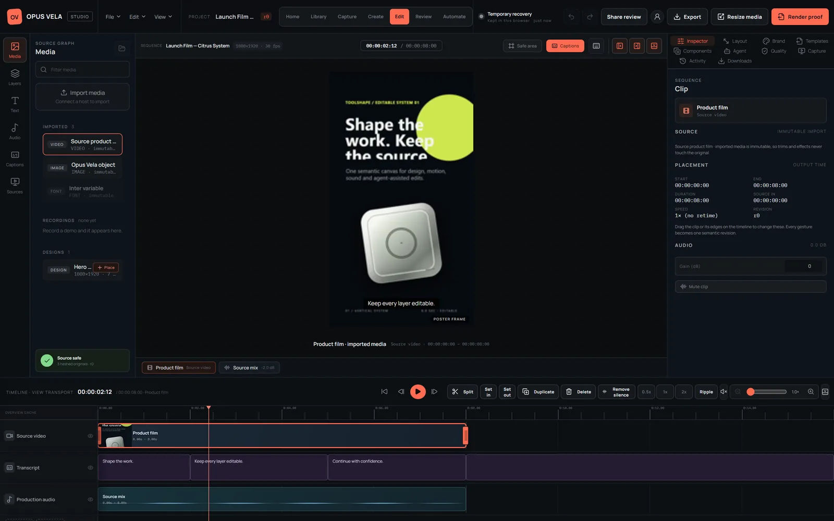Open the Components panel tab
Image resolution: width=834 pixels, height=521 pixels.
(x=693, y=51)
